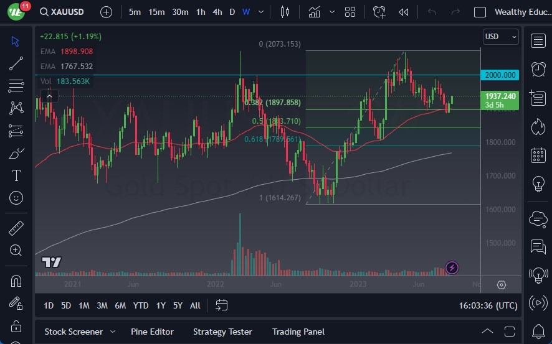Image resolution: width=552 pixels, height=344 pixels.
Task: Click the bar replay rewind icon
Action: point(404,12)
